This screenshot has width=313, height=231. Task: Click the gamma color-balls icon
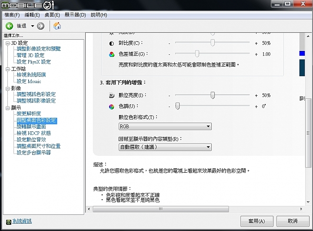click(x=112, y=54)
